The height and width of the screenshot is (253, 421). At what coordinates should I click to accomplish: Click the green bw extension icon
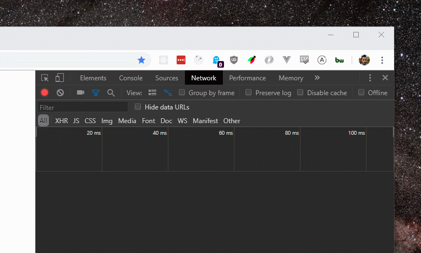click(340, 60)
